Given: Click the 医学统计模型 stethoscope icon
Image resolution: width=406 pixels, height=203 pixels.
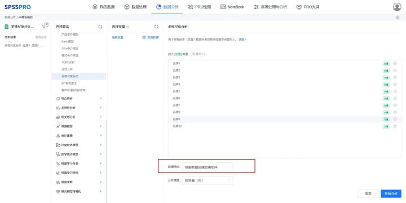Looking at the screenshot, I should tap(58, 155).
